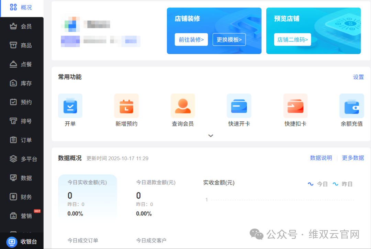Screen dimensions: 371x249
Task: Open the 收银台 at sidebar bottom
Action: [22, 241]
